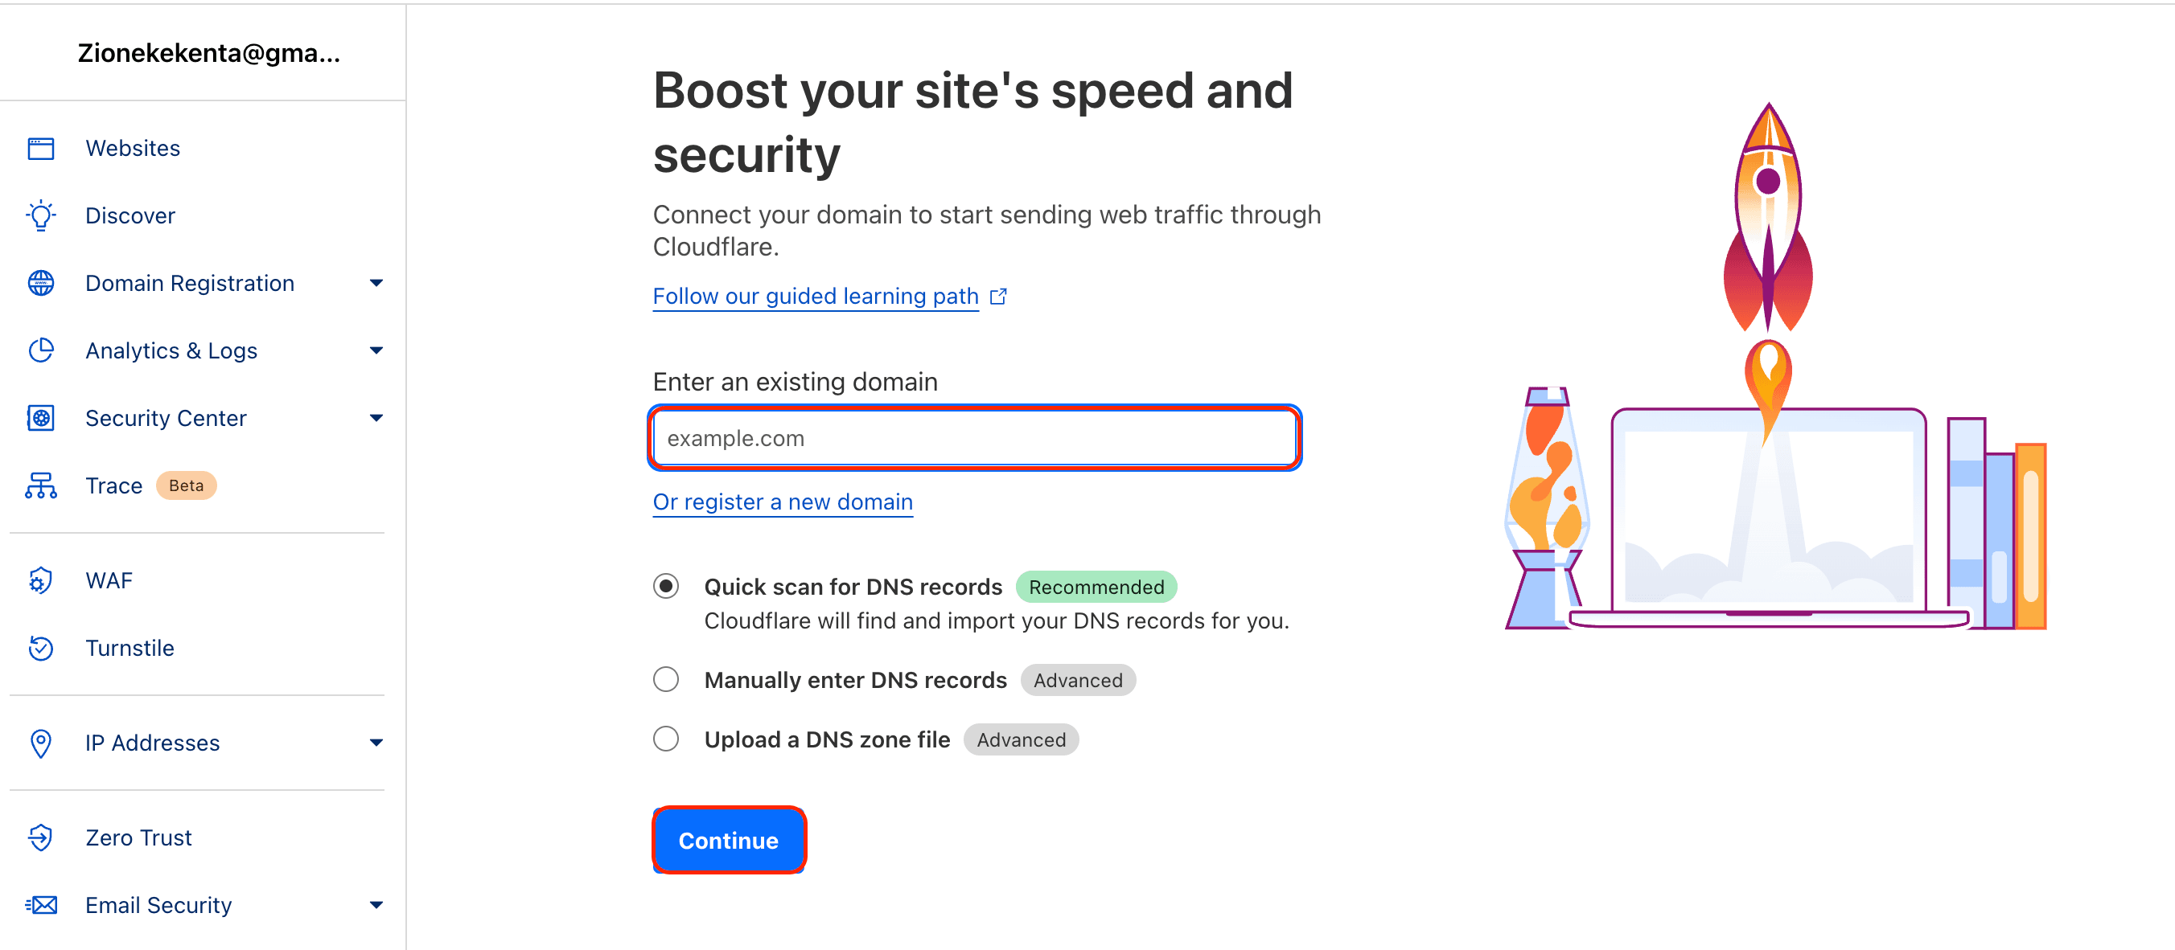Click the Turnstile icon in sidebar
Screen dimensions: 2175x950
40,648
